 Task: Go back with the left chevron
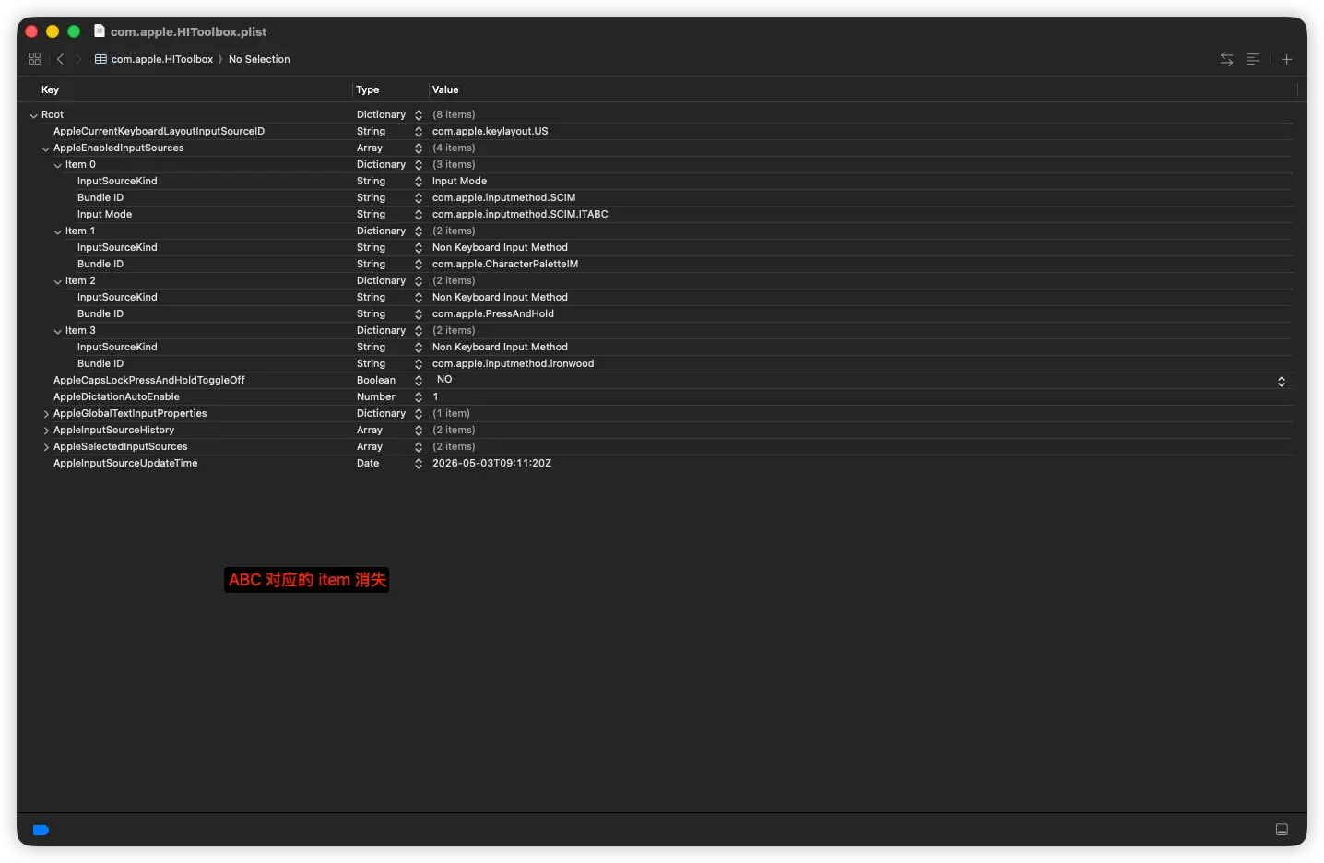point(60,59)
